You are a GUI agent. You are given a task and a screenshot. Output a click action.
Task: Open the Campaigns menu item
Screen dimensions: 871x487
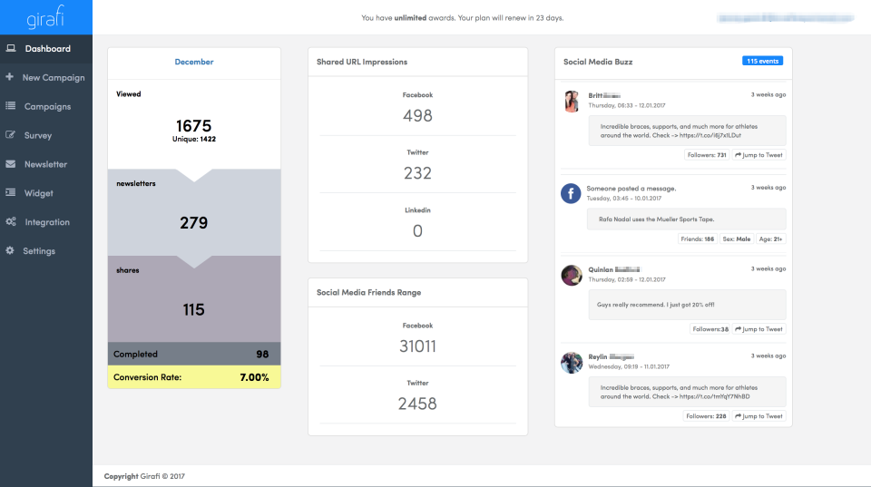pyautogui.click(x=47, y=107)
